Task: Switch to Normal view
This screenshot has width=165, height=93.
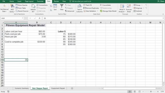Action: click(x=130, y=91)
